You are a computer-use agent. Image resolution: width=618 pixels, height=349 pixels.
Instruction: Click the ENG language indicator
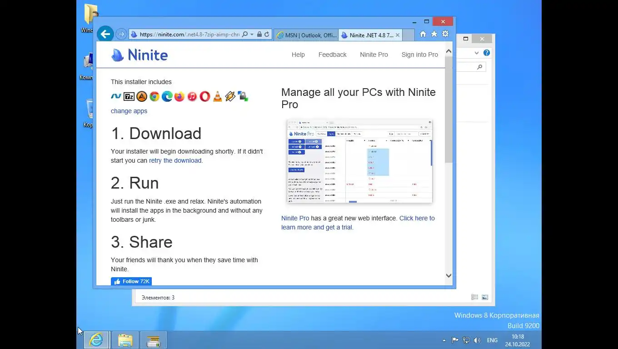[492, 340]
